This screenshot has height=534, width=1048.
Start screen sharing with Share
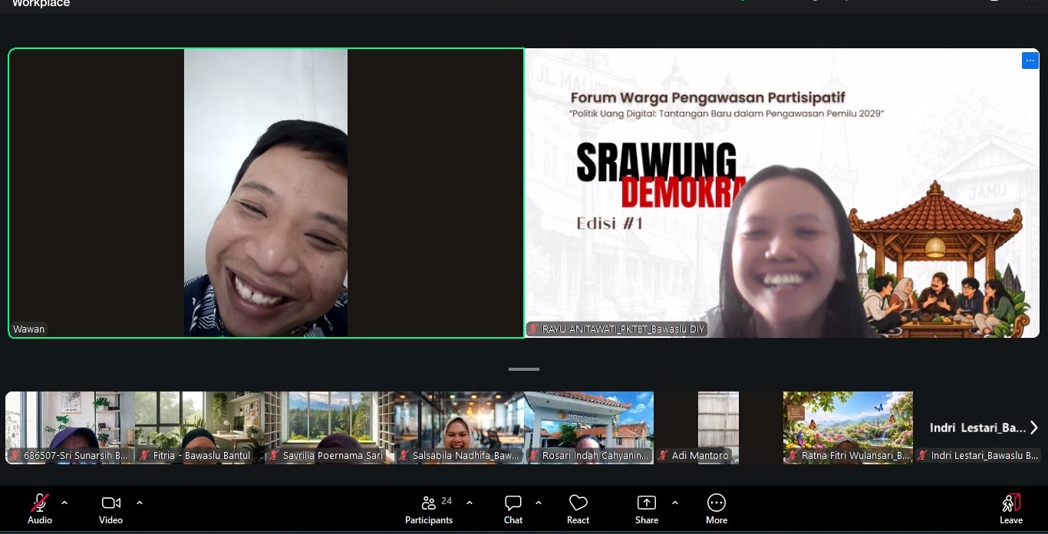point(647,509)
